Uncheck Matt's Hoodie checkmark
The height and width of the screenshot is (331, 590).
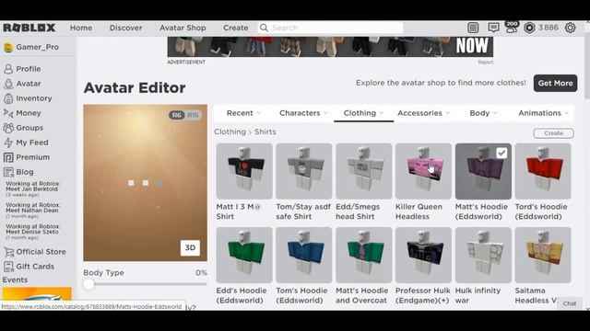501,154
